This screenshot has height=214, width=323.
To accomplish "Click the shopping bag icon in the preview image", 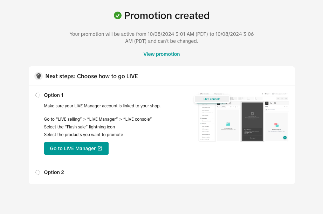I will (228, 124).
